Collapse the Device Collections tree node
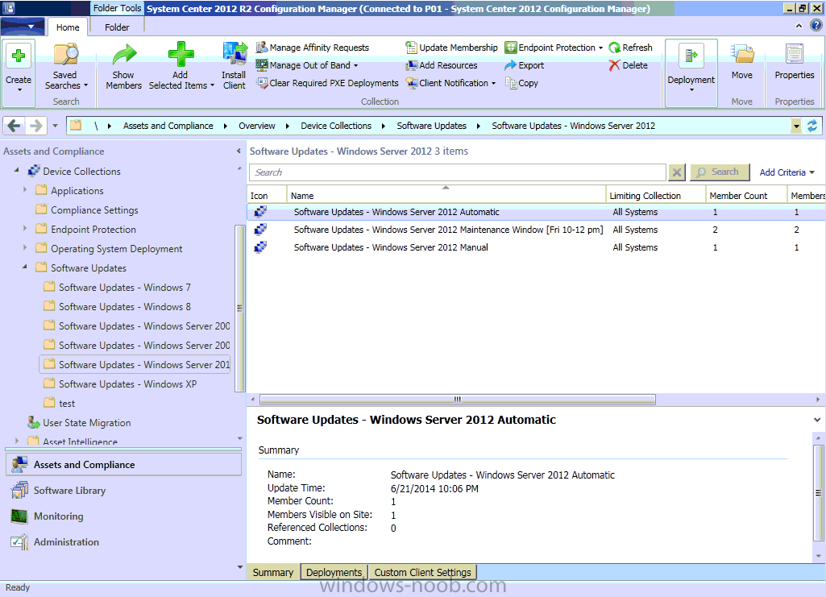 pyautogui.click(x=16, y=170)
